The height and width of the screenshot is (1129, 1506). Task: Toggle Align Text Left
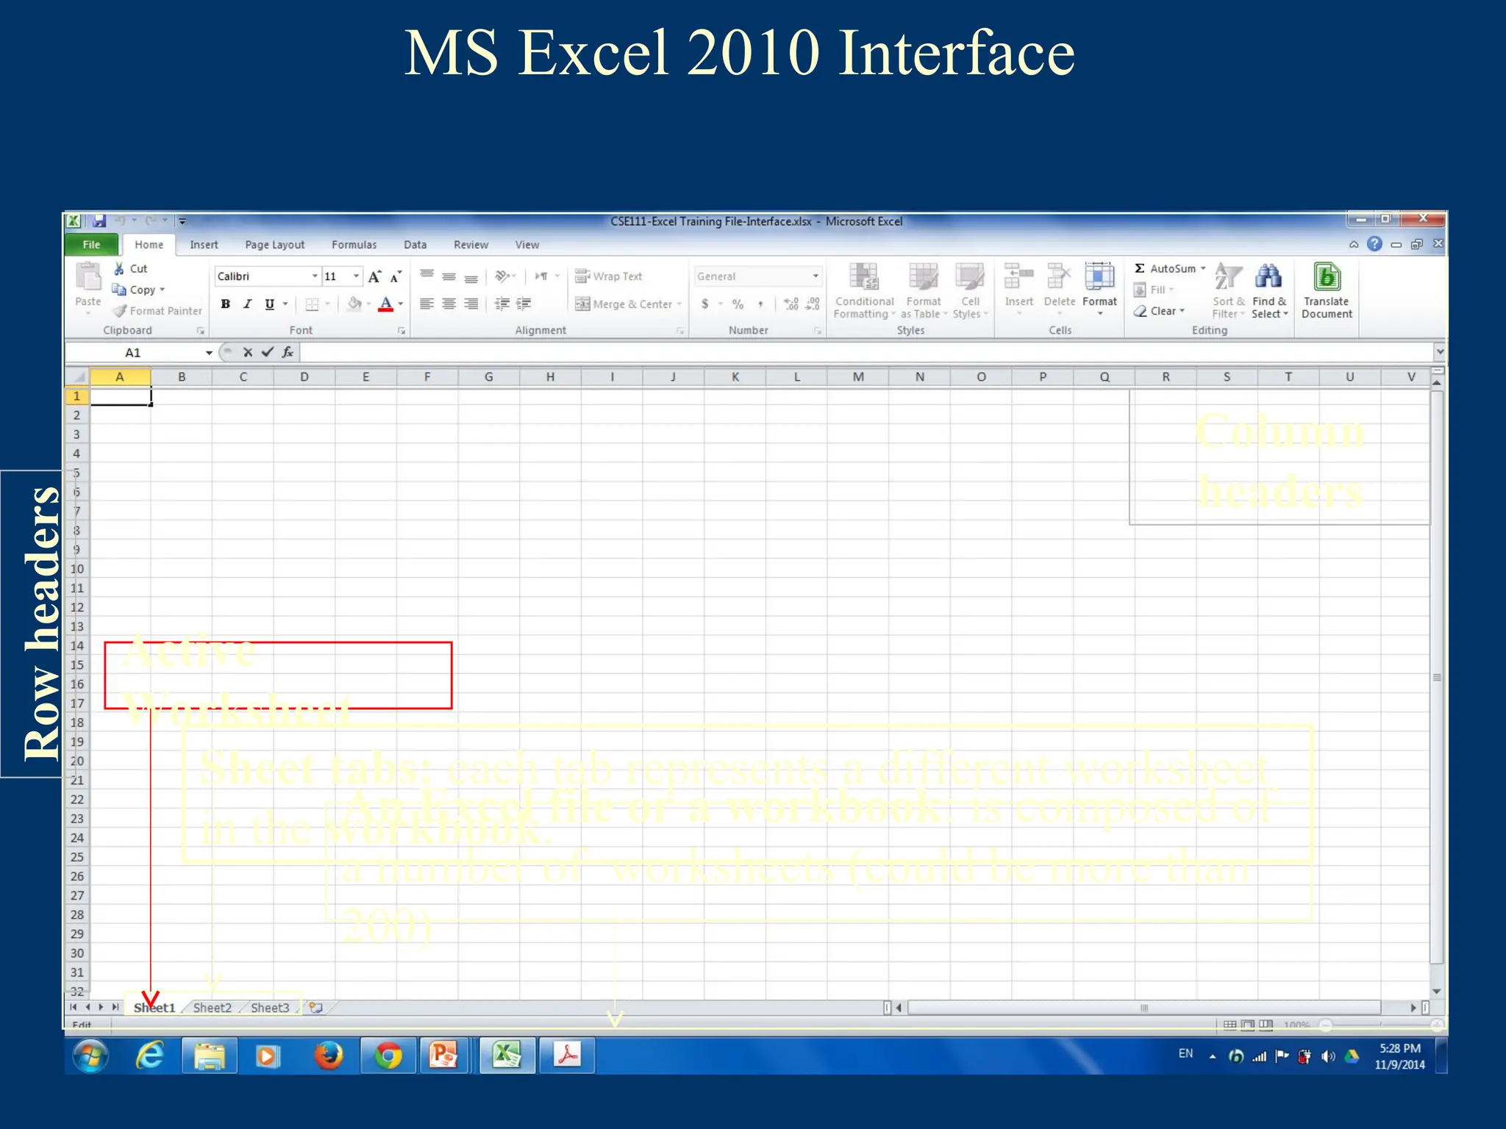point(427,304)
